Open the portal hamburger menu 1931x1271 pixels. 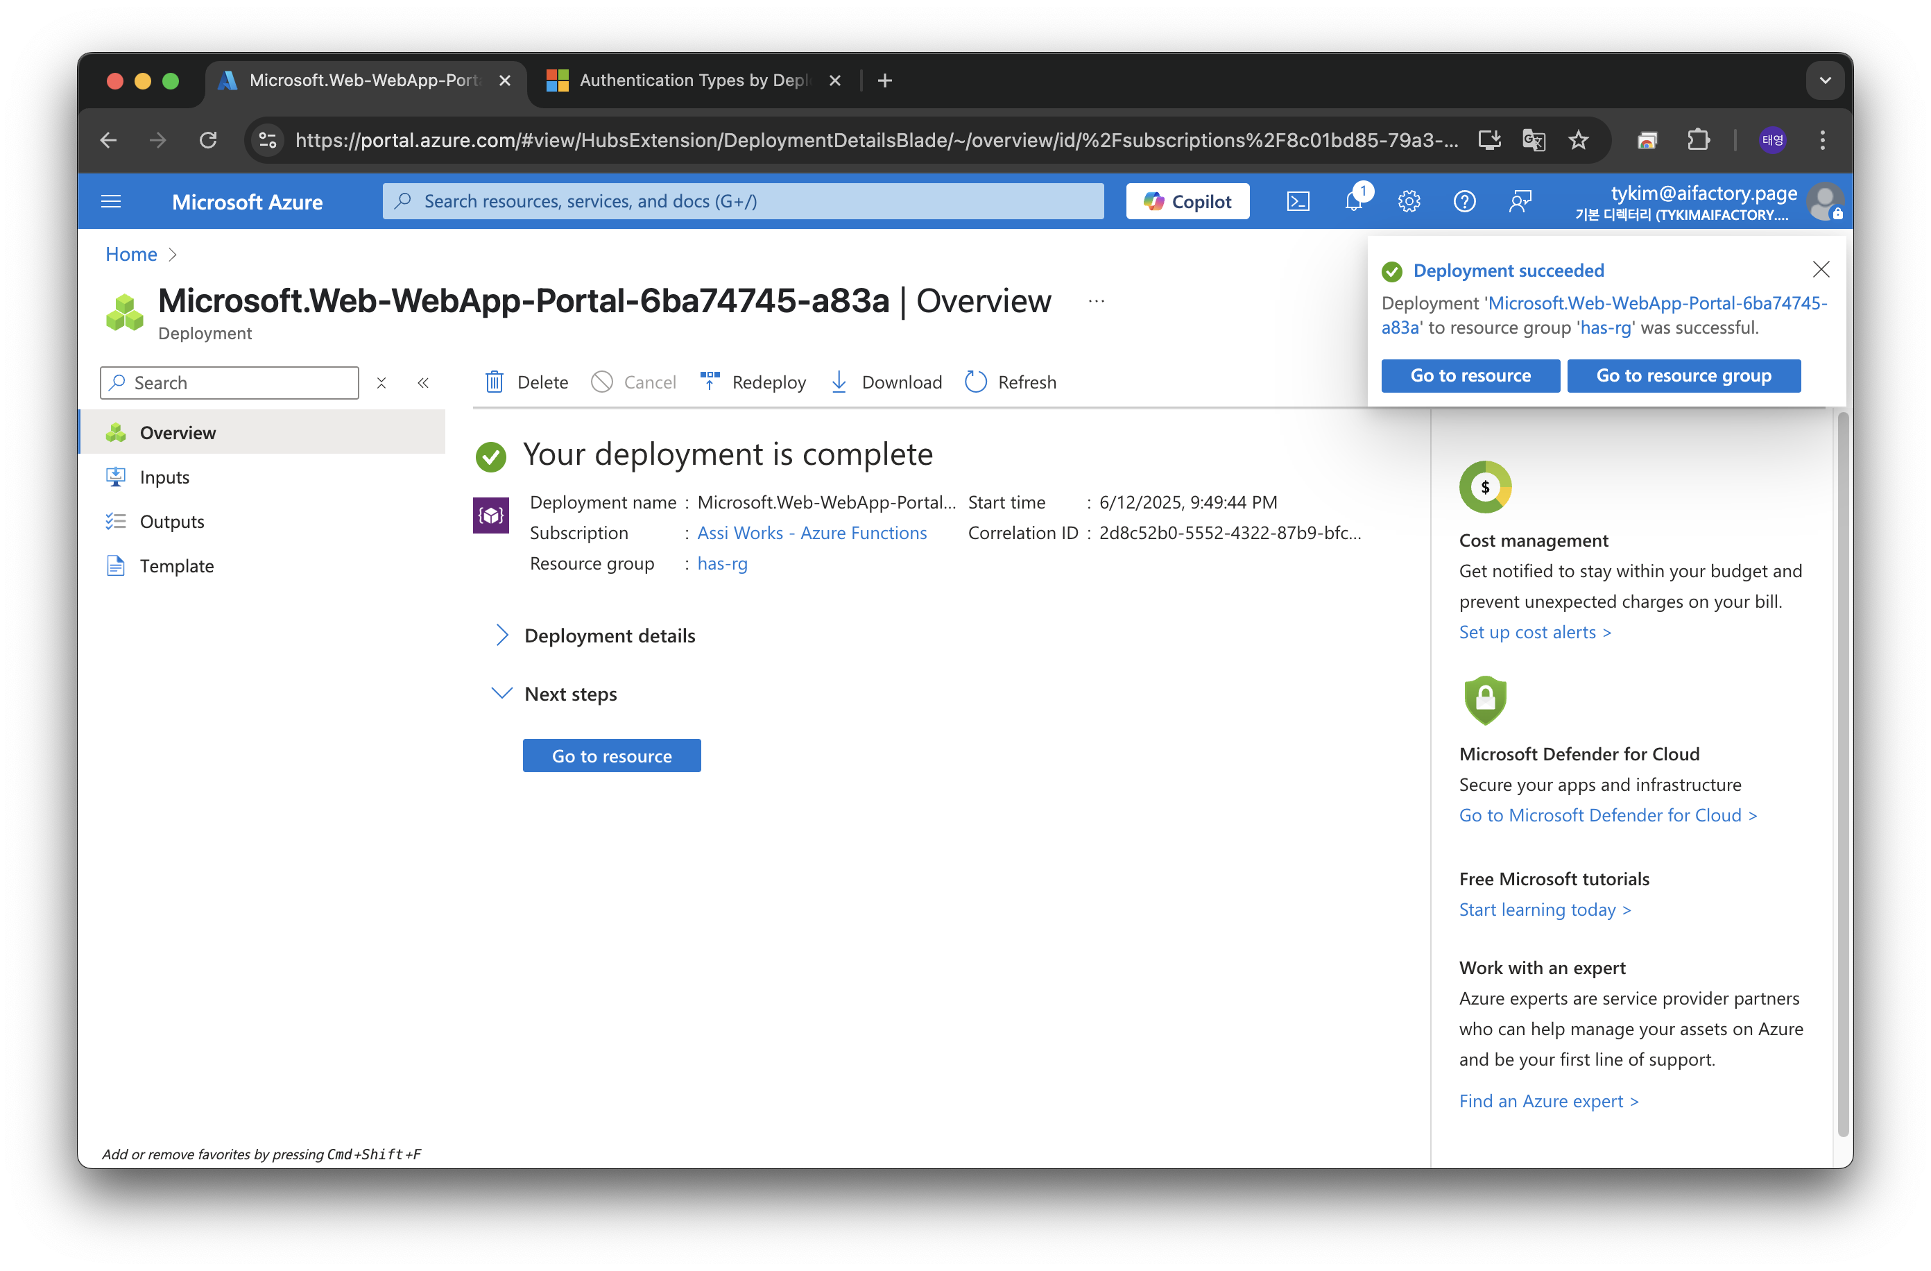[x=111, y=201]
